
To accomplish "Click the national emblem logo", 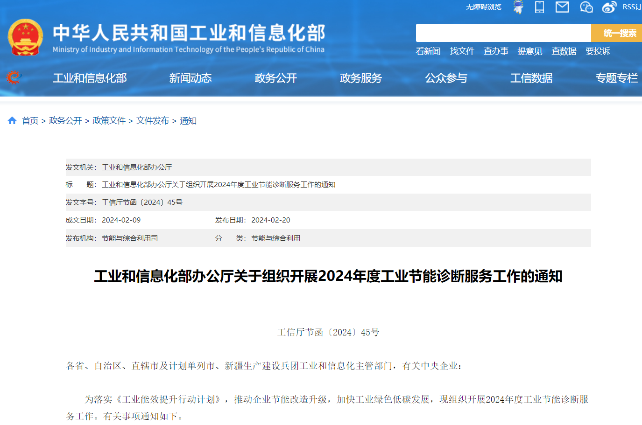I will 26,37.
